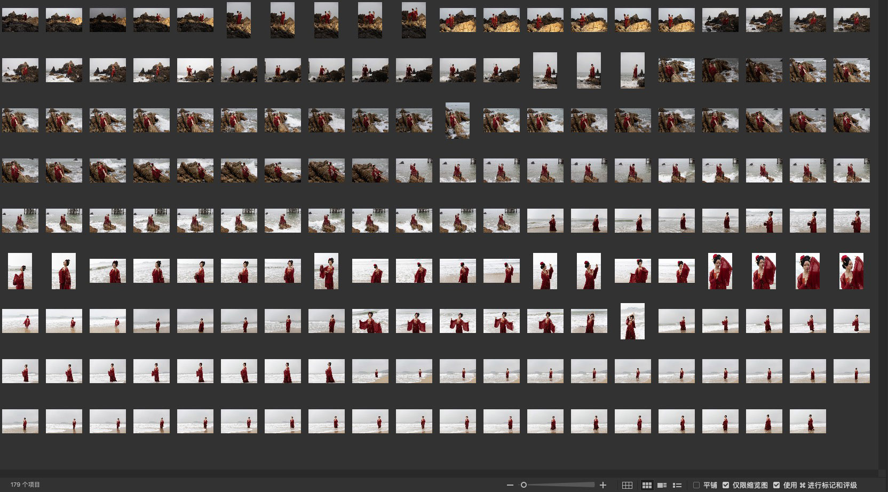Click the grid lock icon
Viewport: 888px width, 492px height.
[627, 485]
